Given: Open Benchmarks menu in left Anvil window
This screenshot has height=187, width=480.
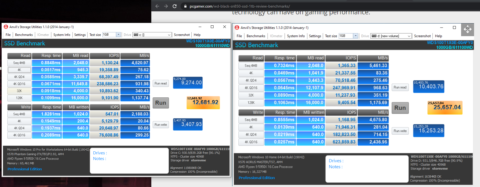Looking at the screenshot, I should 24,35.
